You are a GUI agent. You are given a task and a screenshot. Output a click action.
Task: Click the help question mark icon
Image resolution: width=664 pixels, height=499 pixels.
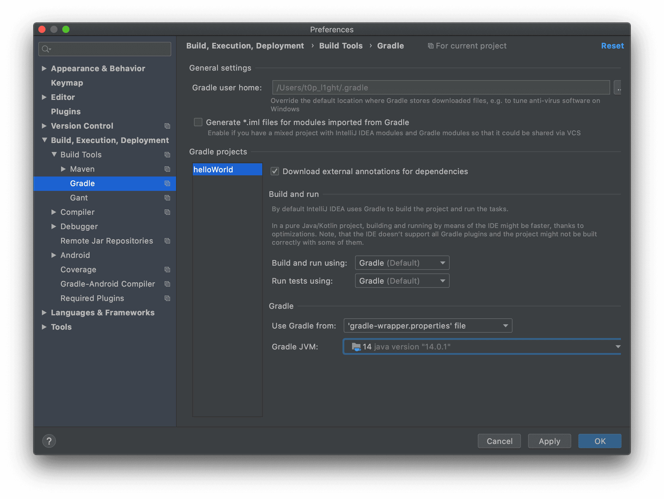(x=49, y=441)
